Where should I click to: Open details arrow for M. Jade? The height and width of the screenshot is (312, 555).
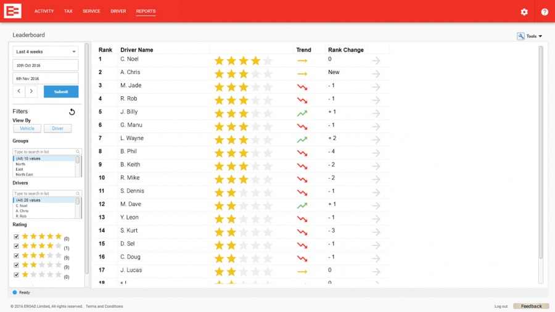coord(376,87)
